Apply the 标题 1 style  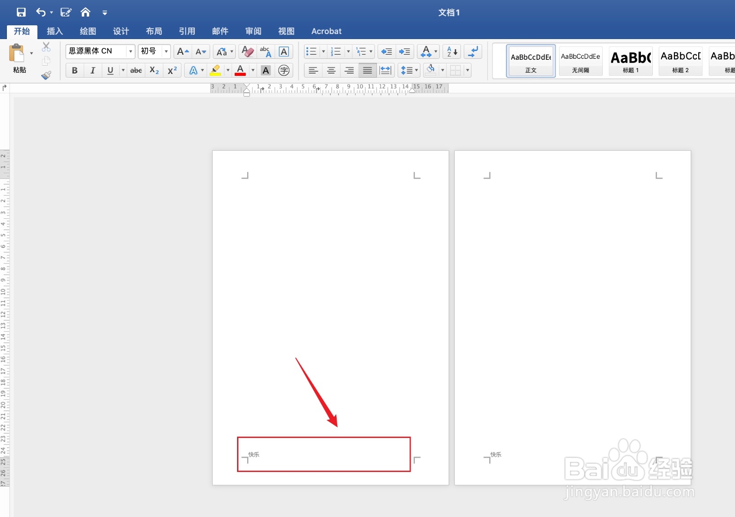[x=631, y=61]
